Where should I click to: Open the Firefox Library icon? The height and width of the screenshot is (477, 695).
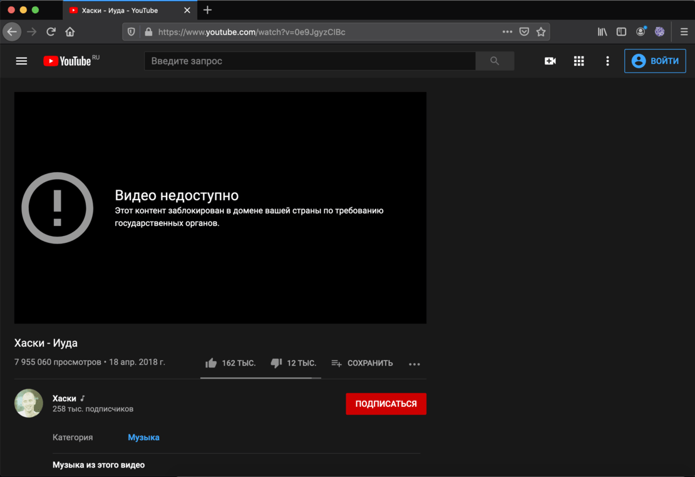pos(602,32)
